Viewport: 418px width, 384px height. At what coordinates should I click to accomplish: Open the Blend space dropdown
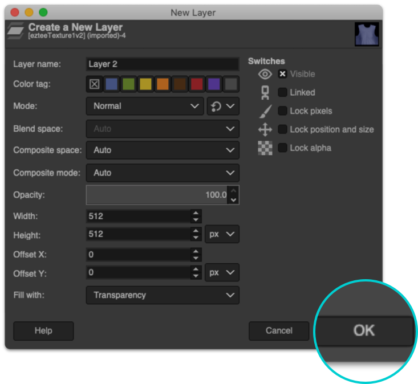point(163,129)
